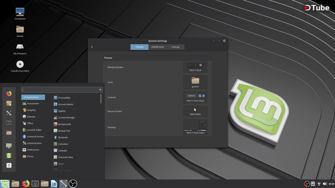Switch to the Add/Remove tab
335x188 pixels.
158,47
